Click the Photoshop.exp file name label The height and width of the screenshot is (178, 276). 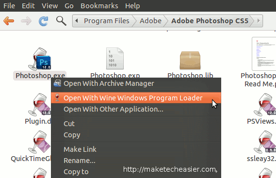[115, 75]
